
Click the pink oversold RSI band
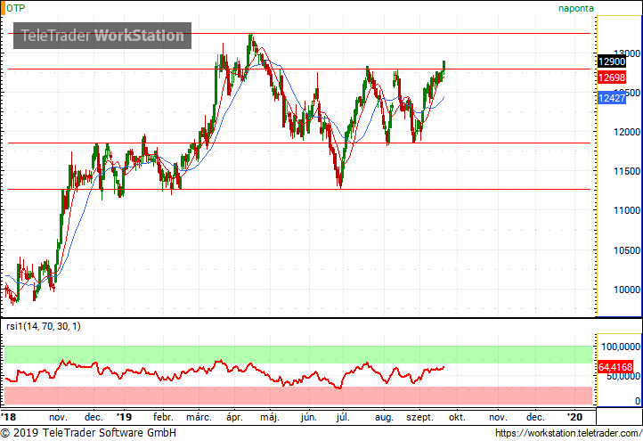point(298,396)
